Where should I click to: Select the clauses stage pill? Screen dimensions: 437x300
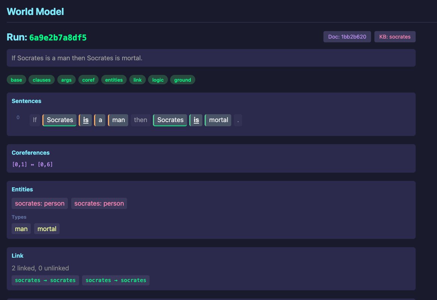pos(42,80)
